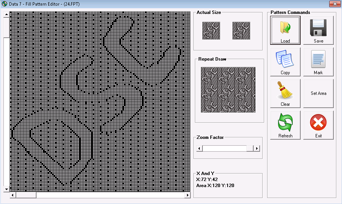The image size is (342, 204).
Task: Click the second Actual Size thumbnail
Action: click(241, 30)
